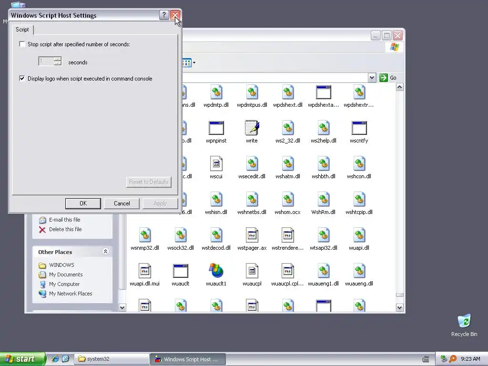Viewport: 488px width, 366px height.
Task: Switch to the Script tab
Action: point(22,30)
